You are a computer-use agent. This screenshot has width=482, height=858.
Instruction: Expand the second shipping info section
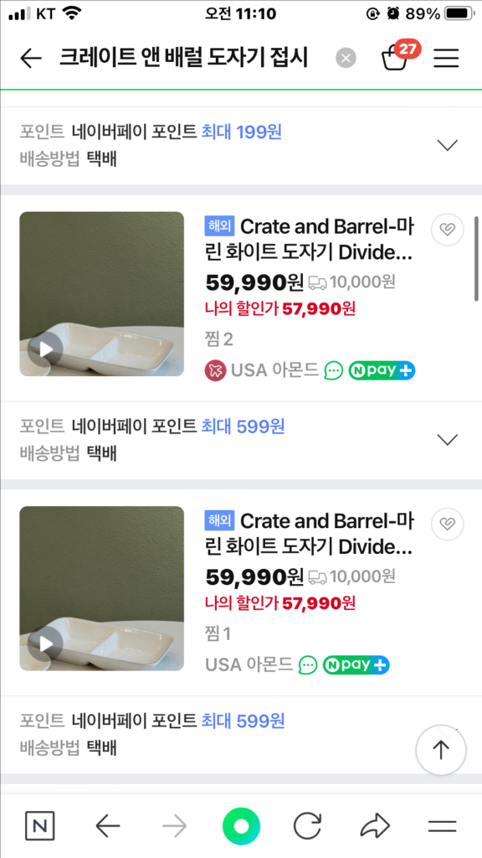[x=448, y=439]
